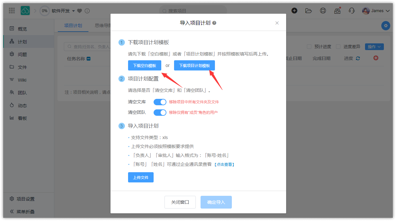Enable the 预计进度 checkbox

[309, 47]
